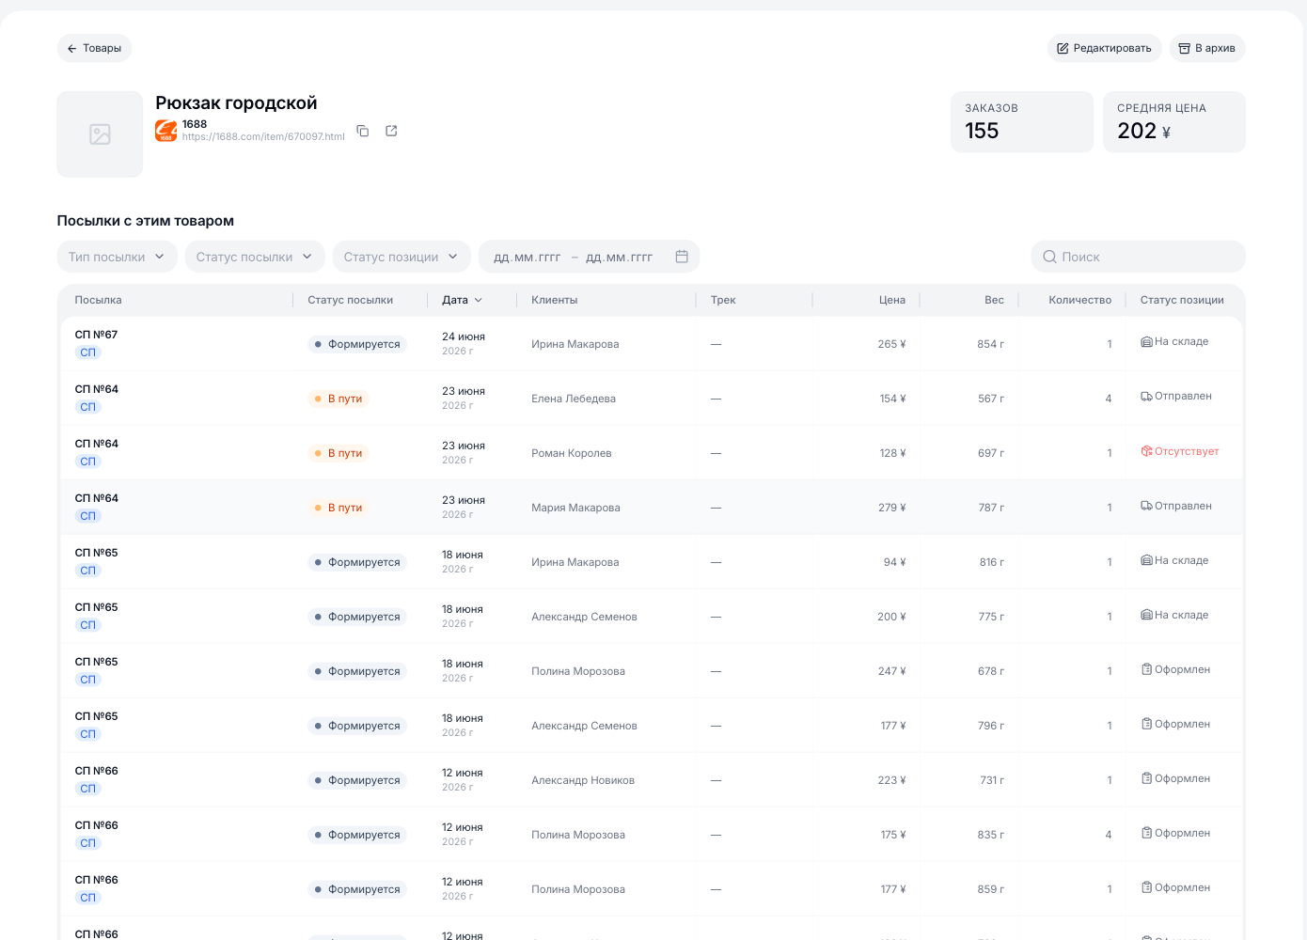Open the date range calendar icon
This screenshot has width=1307, height=940.
pyautogui.click(x=682, y=257)
